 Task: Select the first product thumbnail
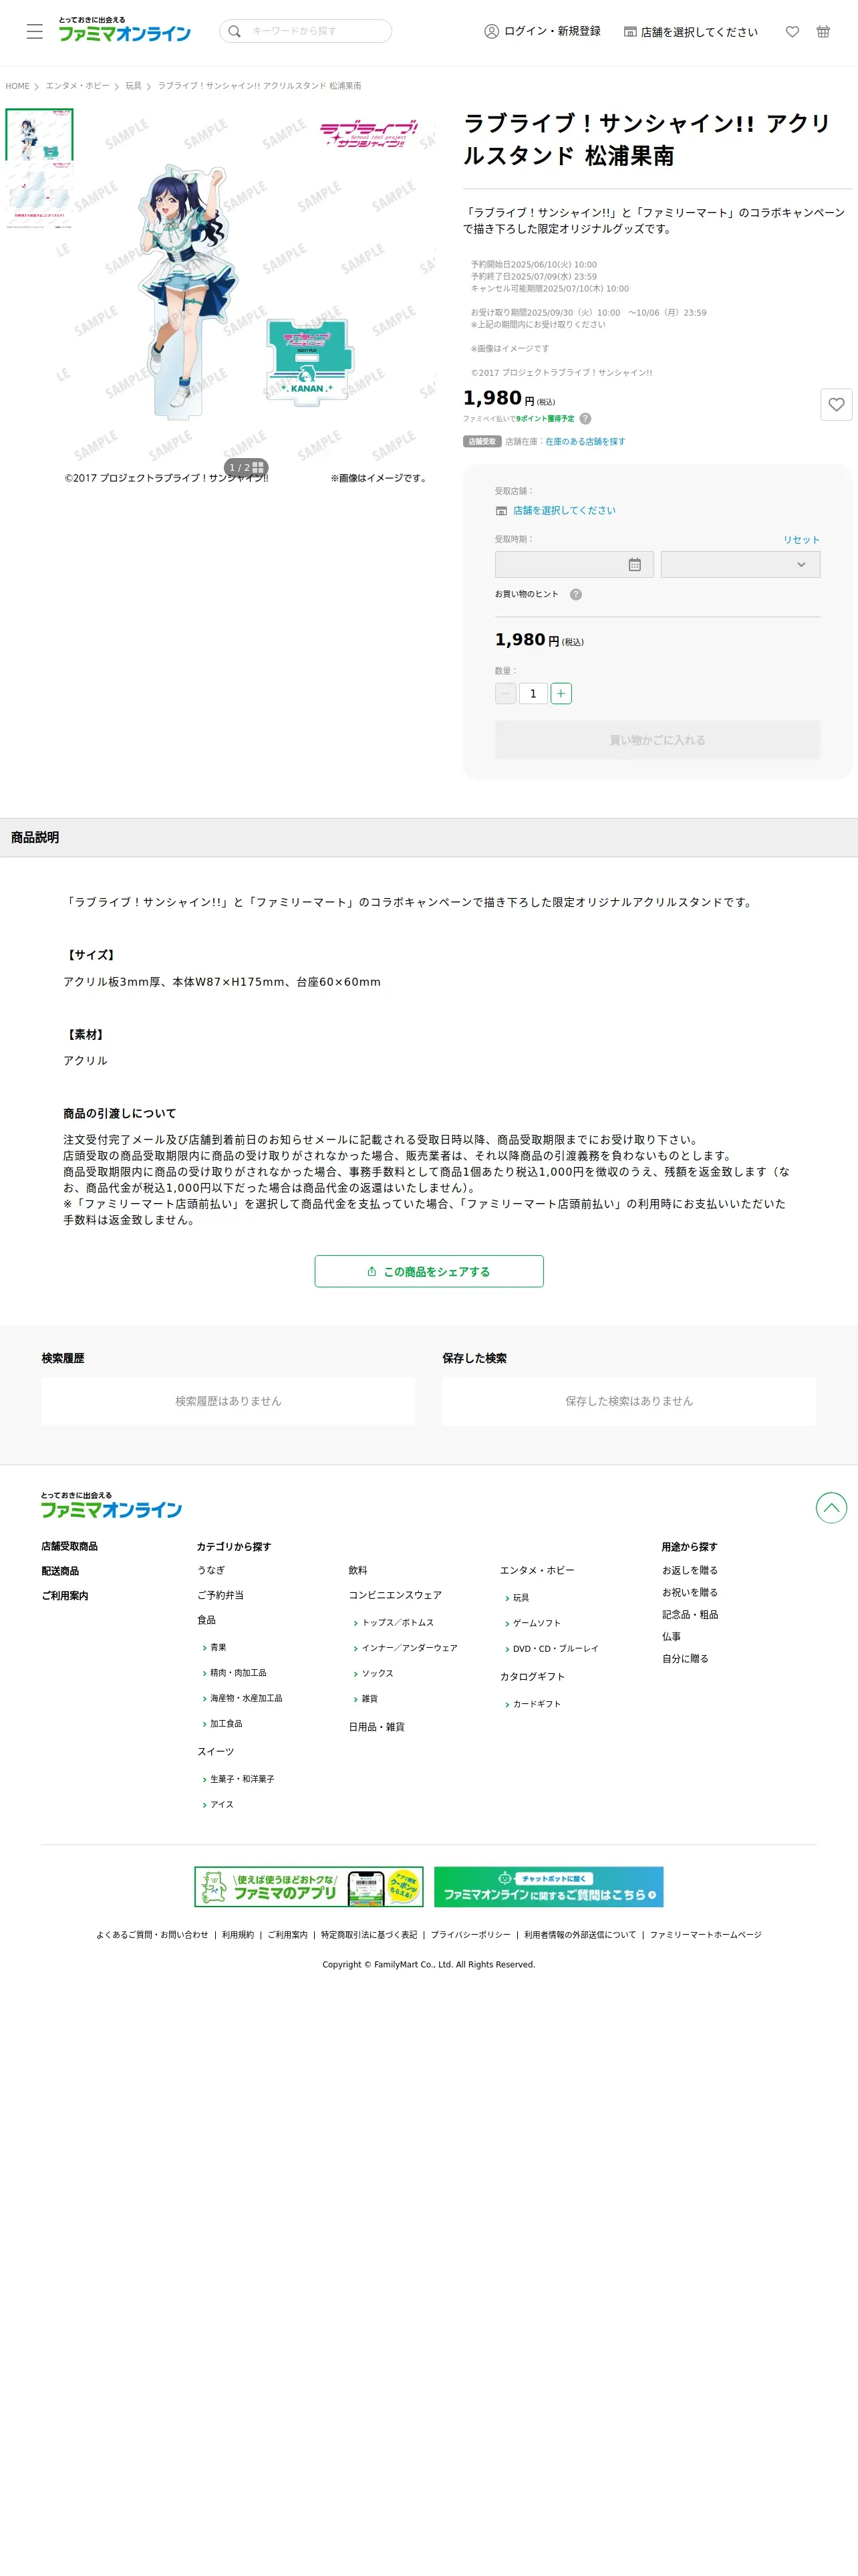point(40,135)
